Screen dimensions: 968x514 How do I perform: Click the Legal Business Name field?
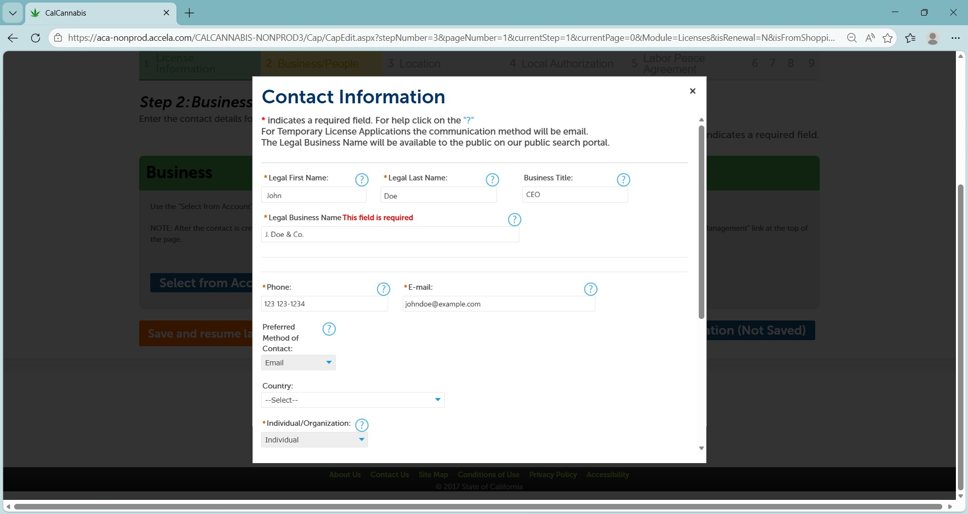click(390, 234)
